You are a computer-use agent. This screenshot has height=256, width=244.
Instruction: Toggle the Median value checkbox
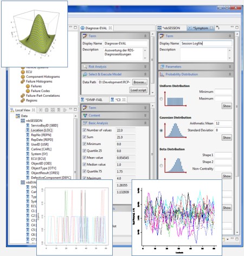pos(84,165)
